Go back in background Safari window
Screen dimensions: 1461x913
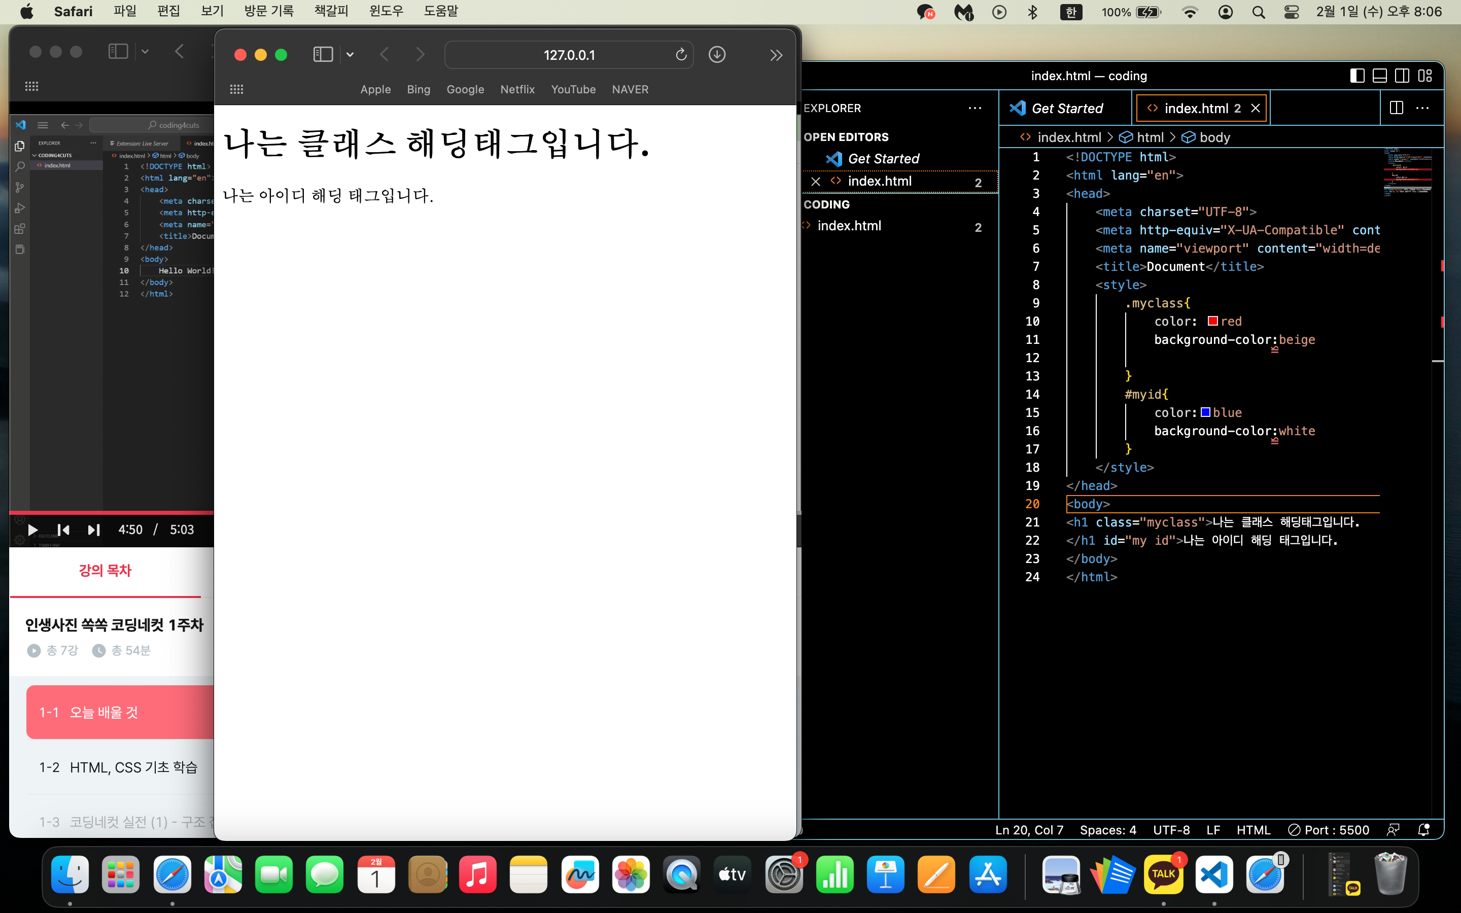coord(179,51)
